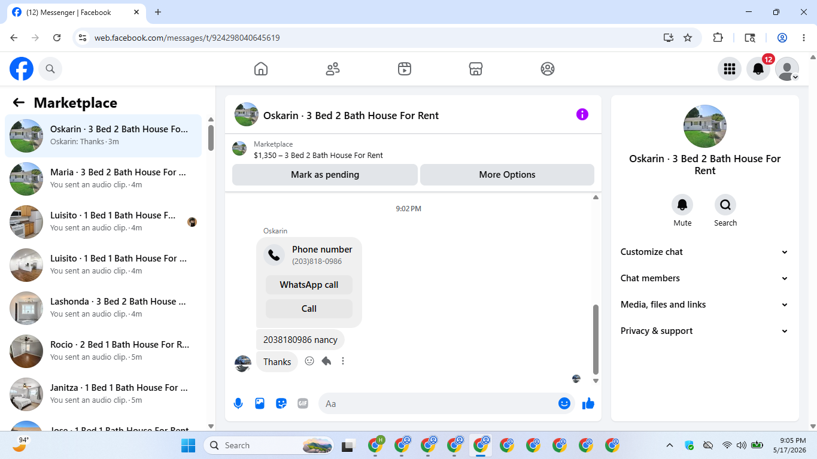Go back using the Marketplace arrow
This screenshot has height=459, width=817.
[19, 102]
